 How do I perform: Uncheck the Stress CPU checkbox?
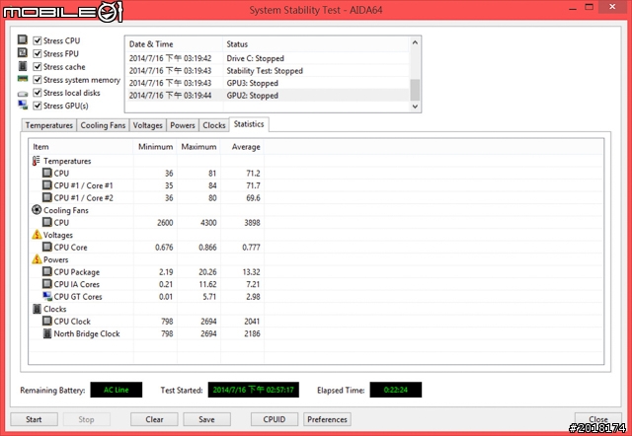38,40
